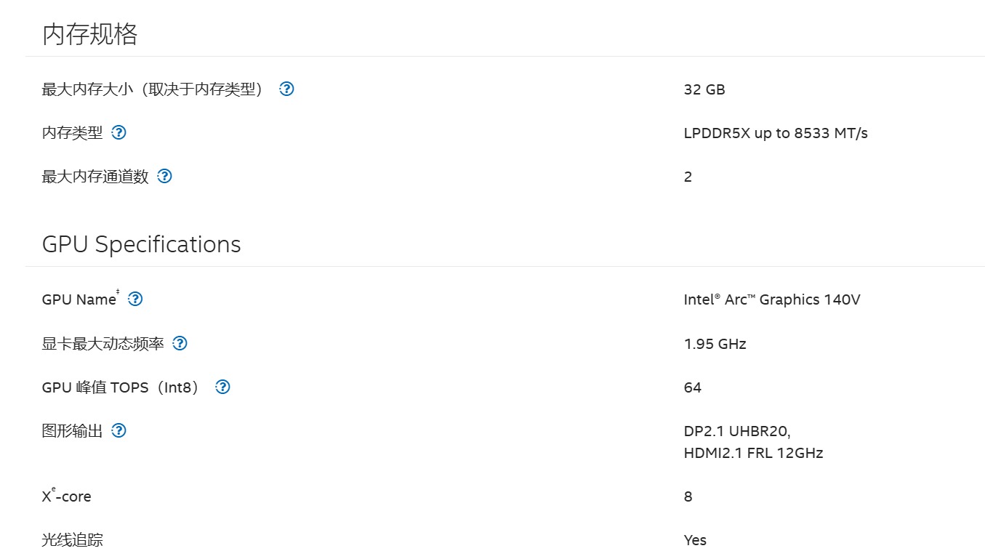Viewport: 985px width, 559px height.
Task: Click the value 64 for GPU TOPS
Action: (x=692, y=388)
